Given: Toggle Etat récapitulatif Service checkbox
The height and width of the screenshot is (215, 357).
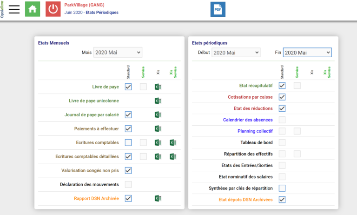Looking at the screenshot, I should [297, 86].
